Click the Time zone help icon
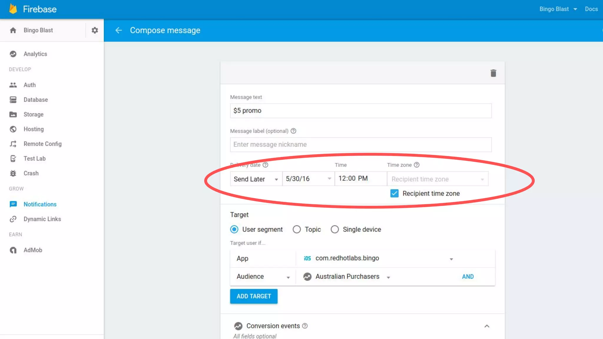603x339 pixels. tap(416, 165)
